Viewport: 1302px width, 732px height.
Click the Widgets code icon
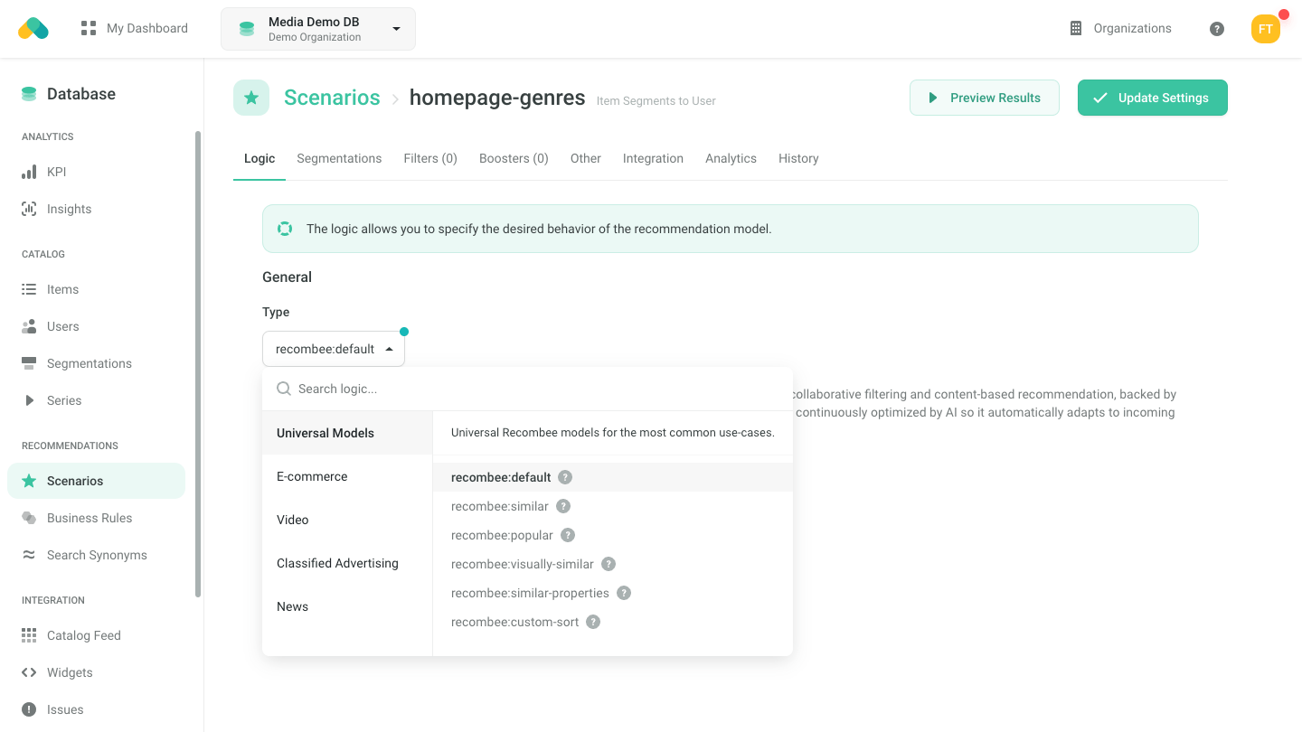[x=29, y=672]
